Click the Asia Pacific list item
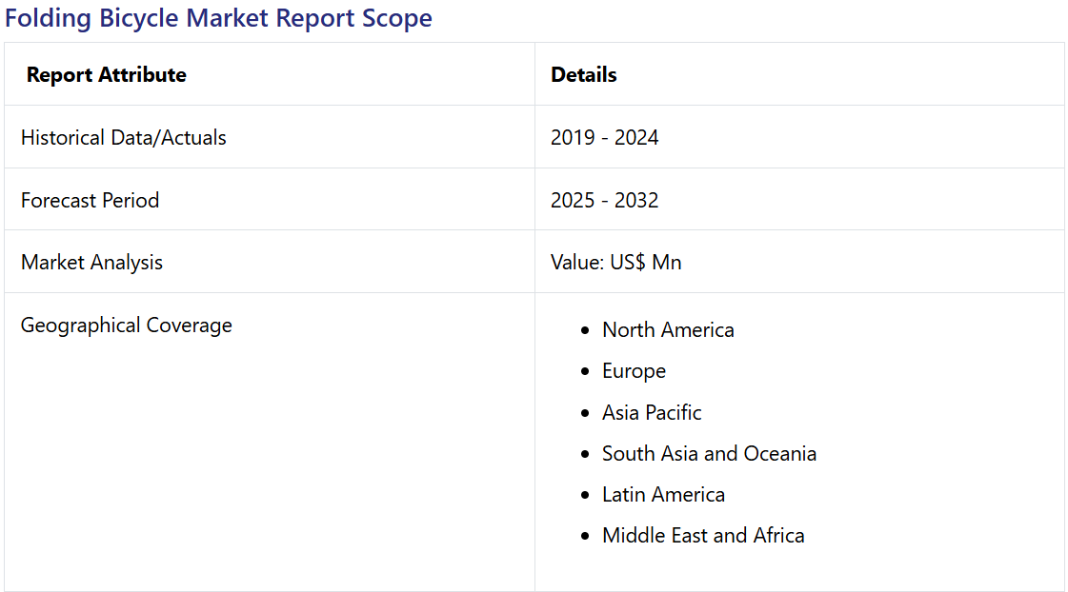Viewport: 1068px width, 592px height. click(x=652, y=412)
